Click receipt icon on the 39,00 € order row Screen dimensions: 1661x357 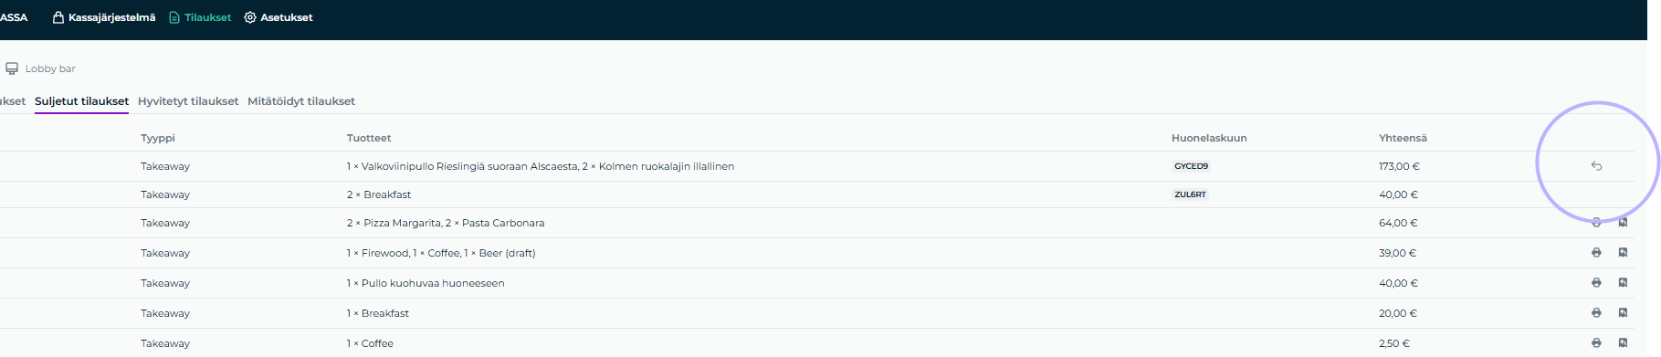1623,253
